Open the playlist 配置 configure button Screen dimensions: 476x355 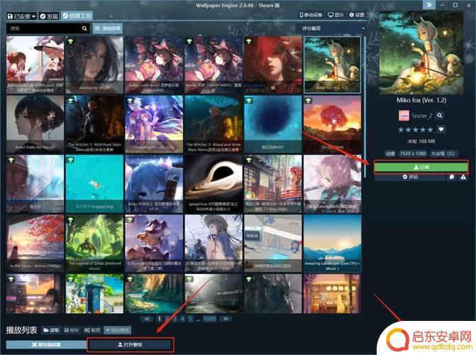click(x=92, y=330)
